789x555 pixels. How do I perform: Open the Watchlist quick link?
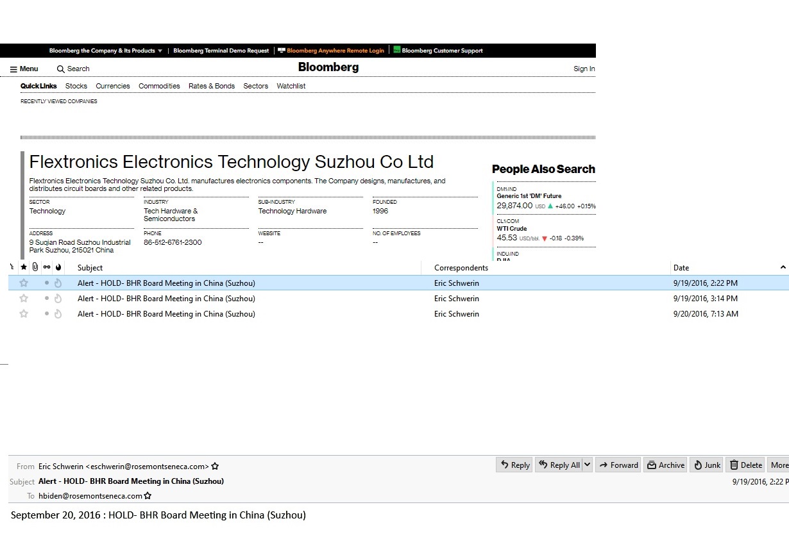291,86
